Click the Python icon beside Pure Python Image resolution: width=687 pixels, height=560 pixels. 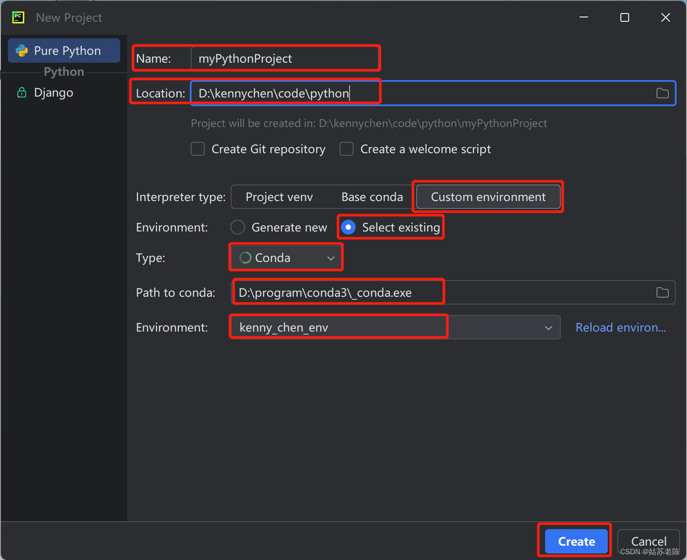[22, 51]
